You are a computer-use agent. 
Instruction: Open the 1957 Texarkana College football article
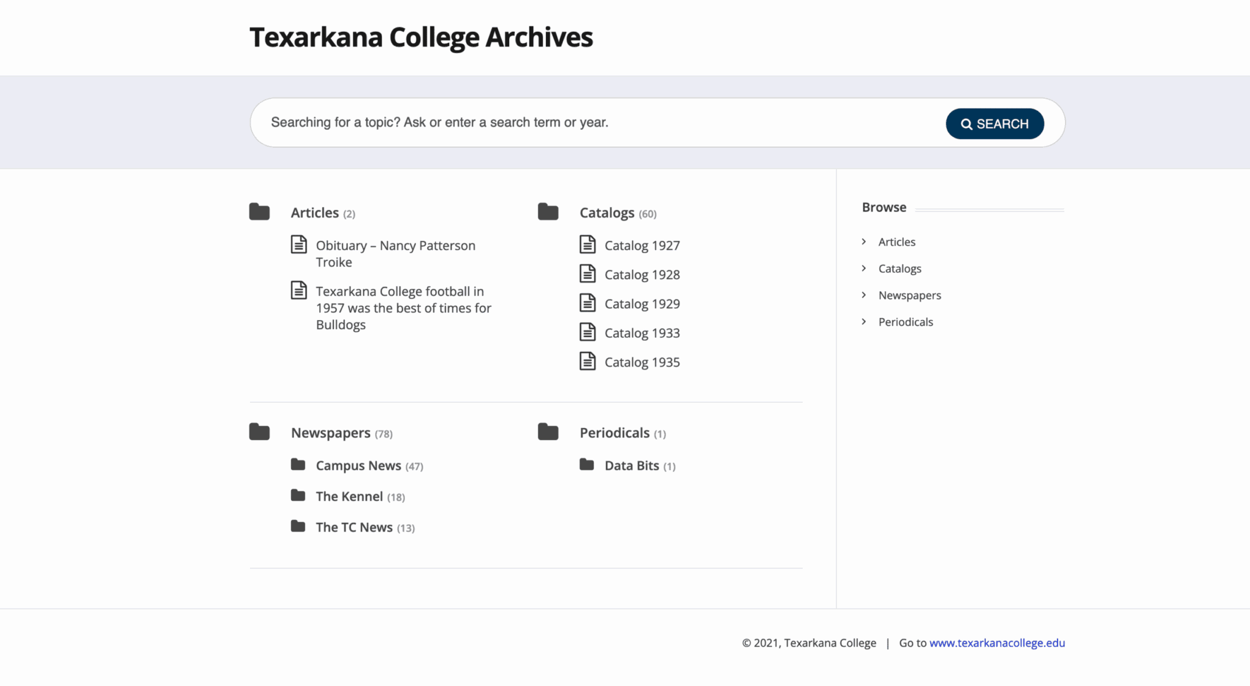tap(403, 308)
